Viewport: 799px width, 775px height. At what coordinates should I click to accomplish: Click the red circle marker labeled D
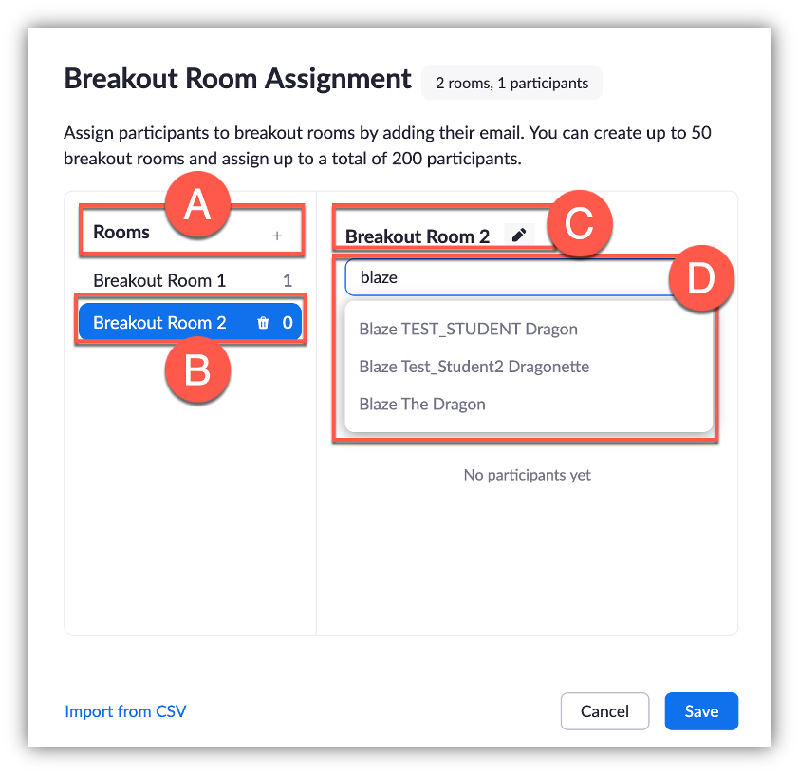click(700, 278)
